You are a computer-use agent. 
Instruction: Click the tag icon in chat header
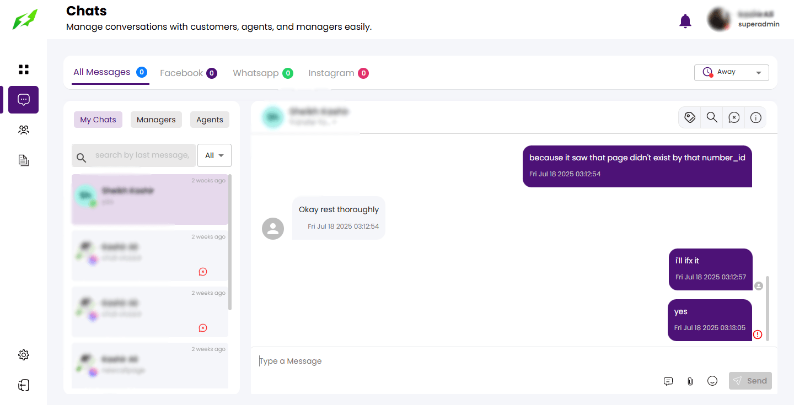coord(689,117)
